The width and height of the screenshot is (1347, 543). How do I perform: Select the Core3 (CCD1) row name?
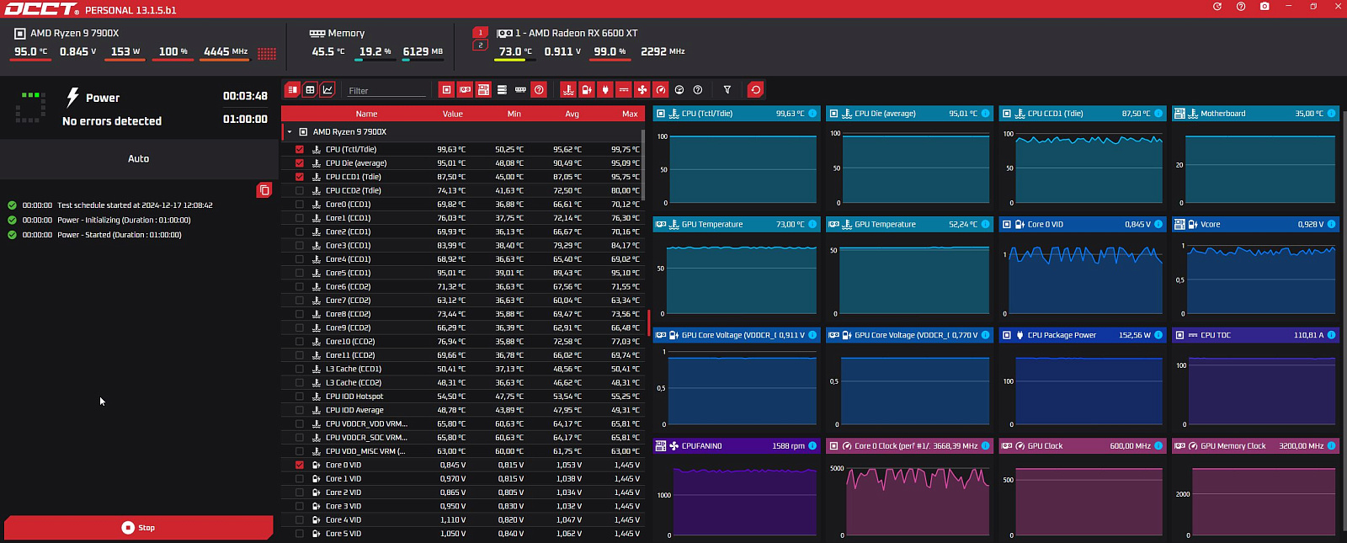pyautogui.click(x=348, y=246)
